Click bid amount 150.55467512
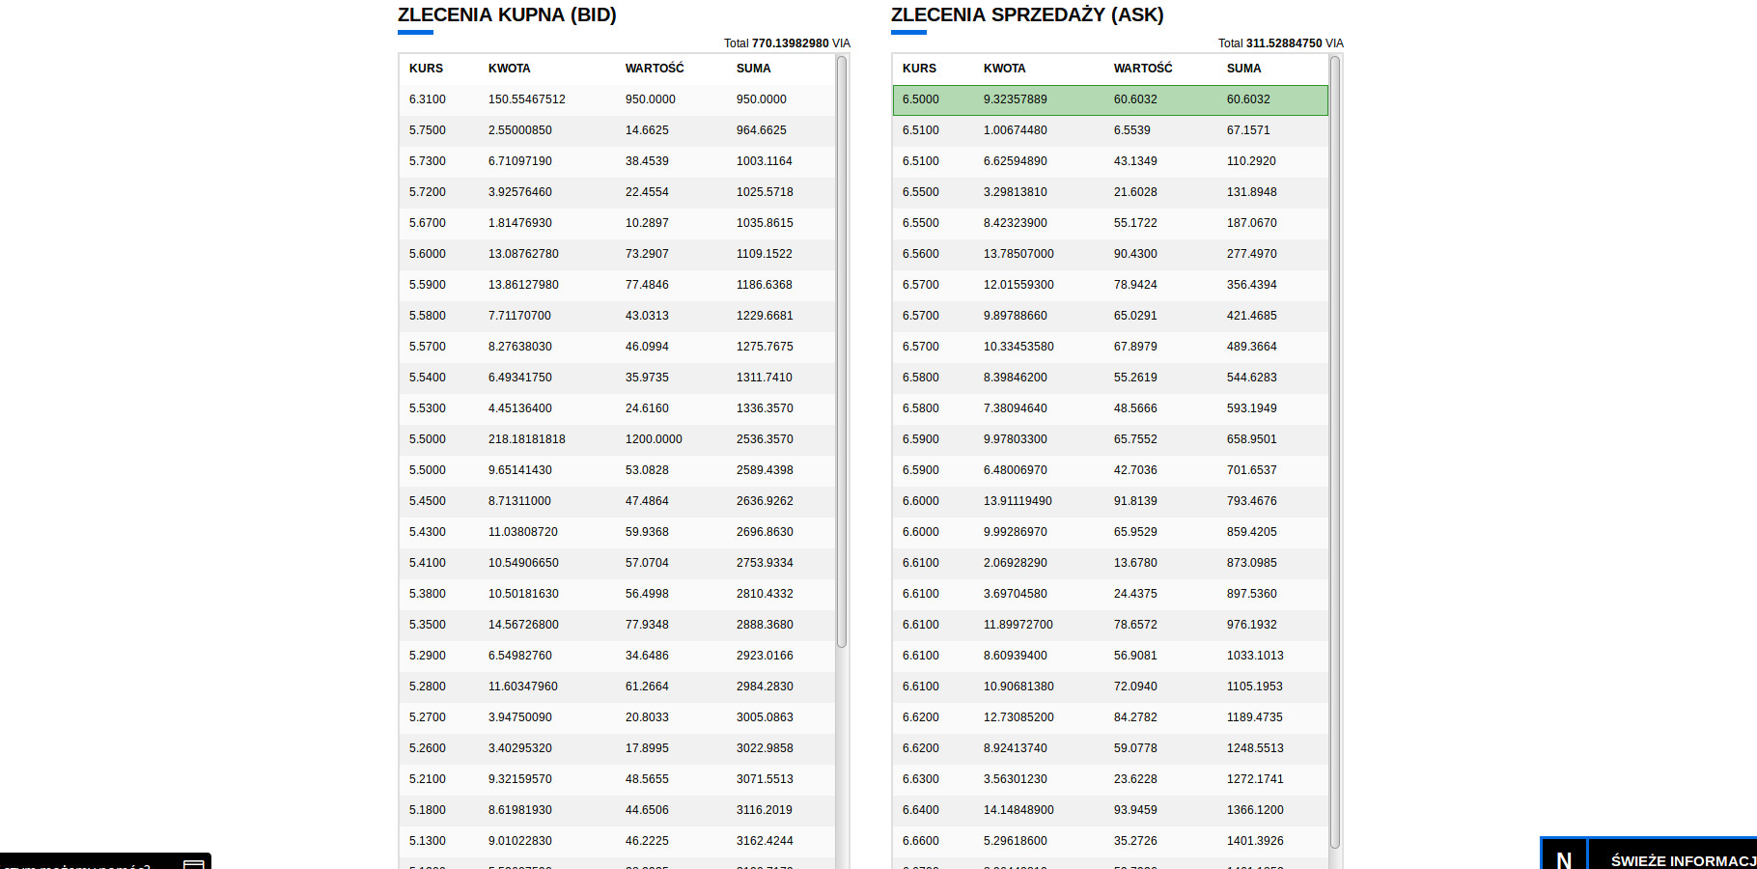Image resolution: width=1757 pixels, height=869 pixels. [x=527, y=99]
